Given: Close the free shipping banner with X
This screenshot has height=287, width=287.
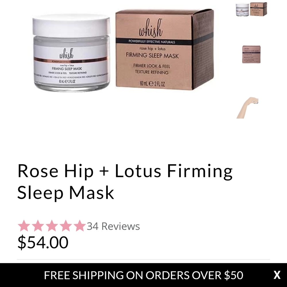Looking at the screenshot, I should coord(277,275).
